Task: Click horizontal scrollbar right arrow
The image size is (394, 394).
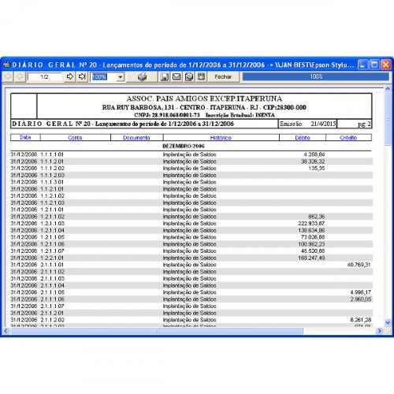Action: tap(379, 331)
